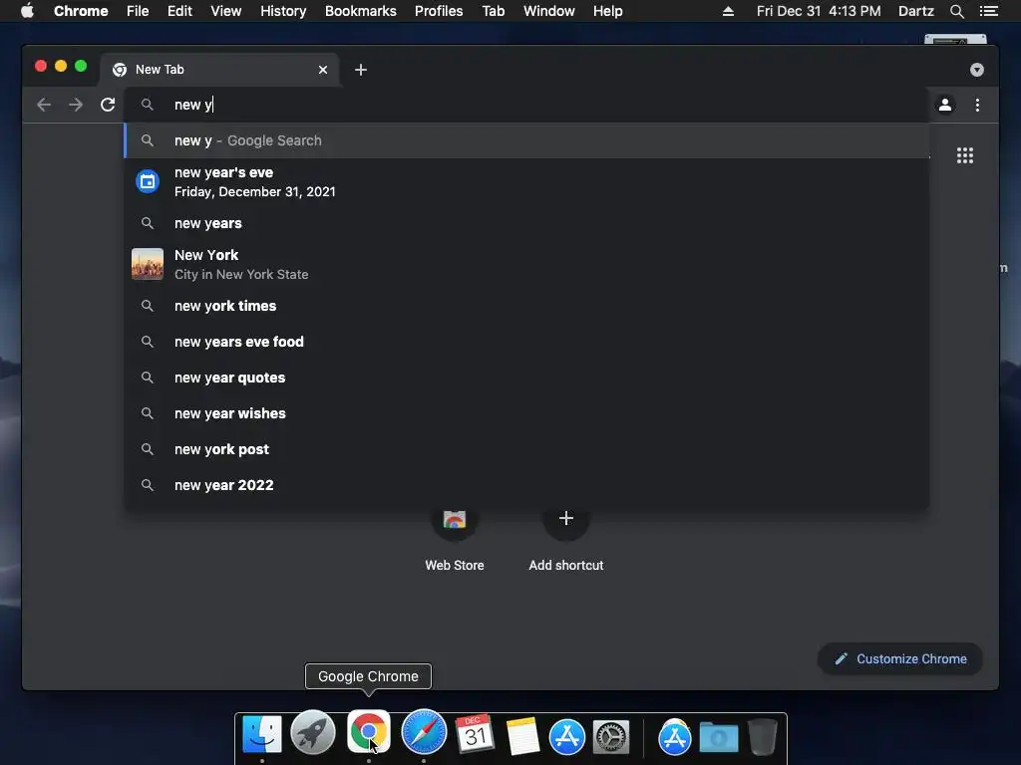Viewport: 1021px width, 765px height.
Task: Select the 'new years' suggestion
Action: [x=526, y=223]
